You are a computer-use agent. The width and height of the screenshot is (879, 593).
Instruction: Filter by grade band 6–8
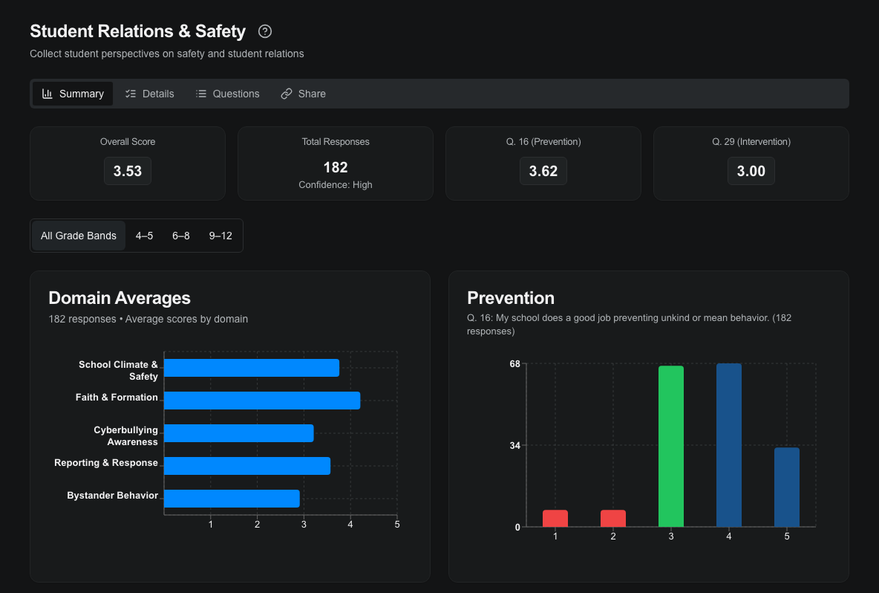click(181, 236)
